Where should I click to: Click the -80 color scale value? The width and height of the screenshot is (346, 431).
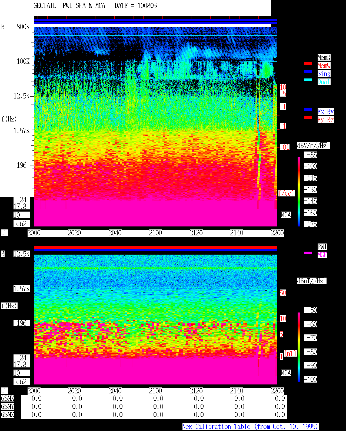(311, 352)
